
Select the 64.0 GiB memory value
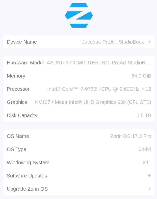141,76
